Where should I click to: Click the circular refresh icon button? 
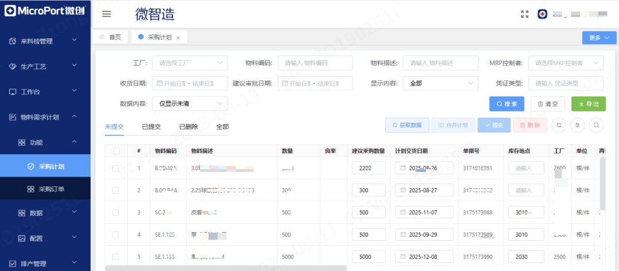(558, 125)
